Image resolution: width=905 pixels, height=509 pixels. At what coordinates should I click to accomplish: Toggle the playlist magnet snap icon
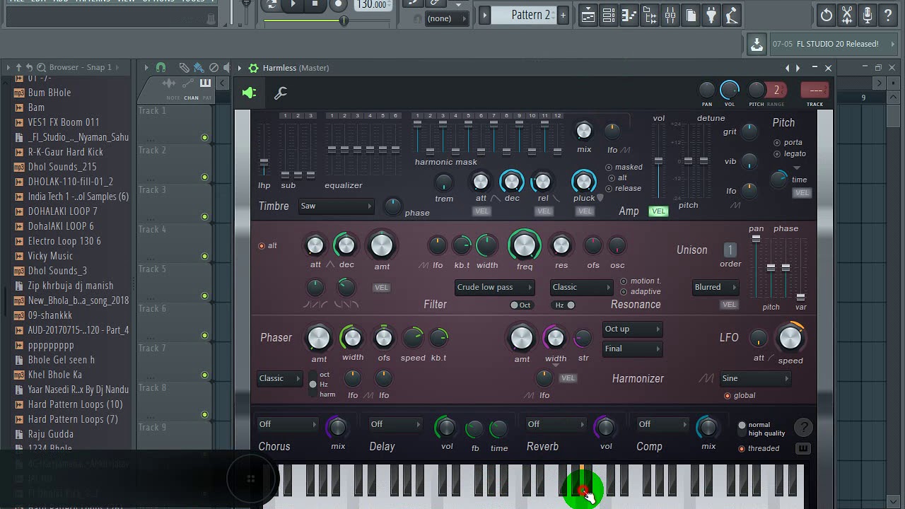(x=161, y=68)
